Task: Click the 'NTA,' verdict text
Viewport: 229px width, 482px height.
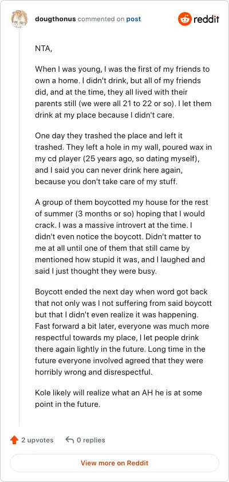Action: click(44, 49)
